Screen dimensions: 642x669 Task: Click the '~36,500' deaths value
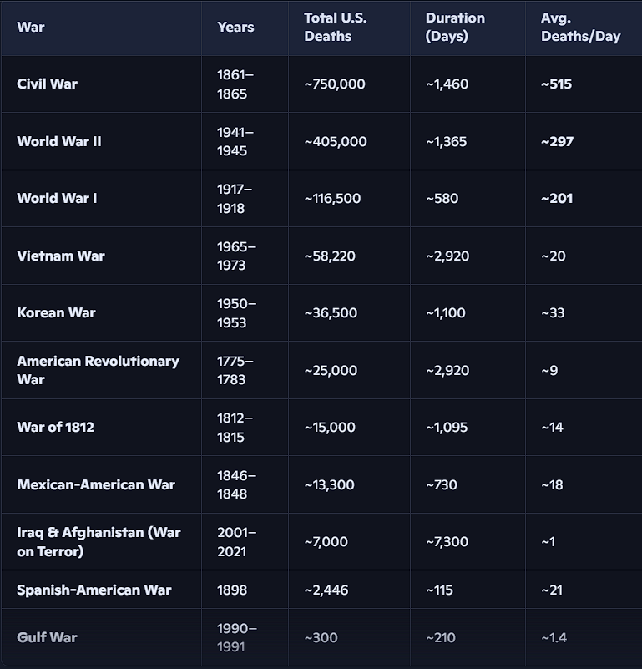[x=331, y=312]
